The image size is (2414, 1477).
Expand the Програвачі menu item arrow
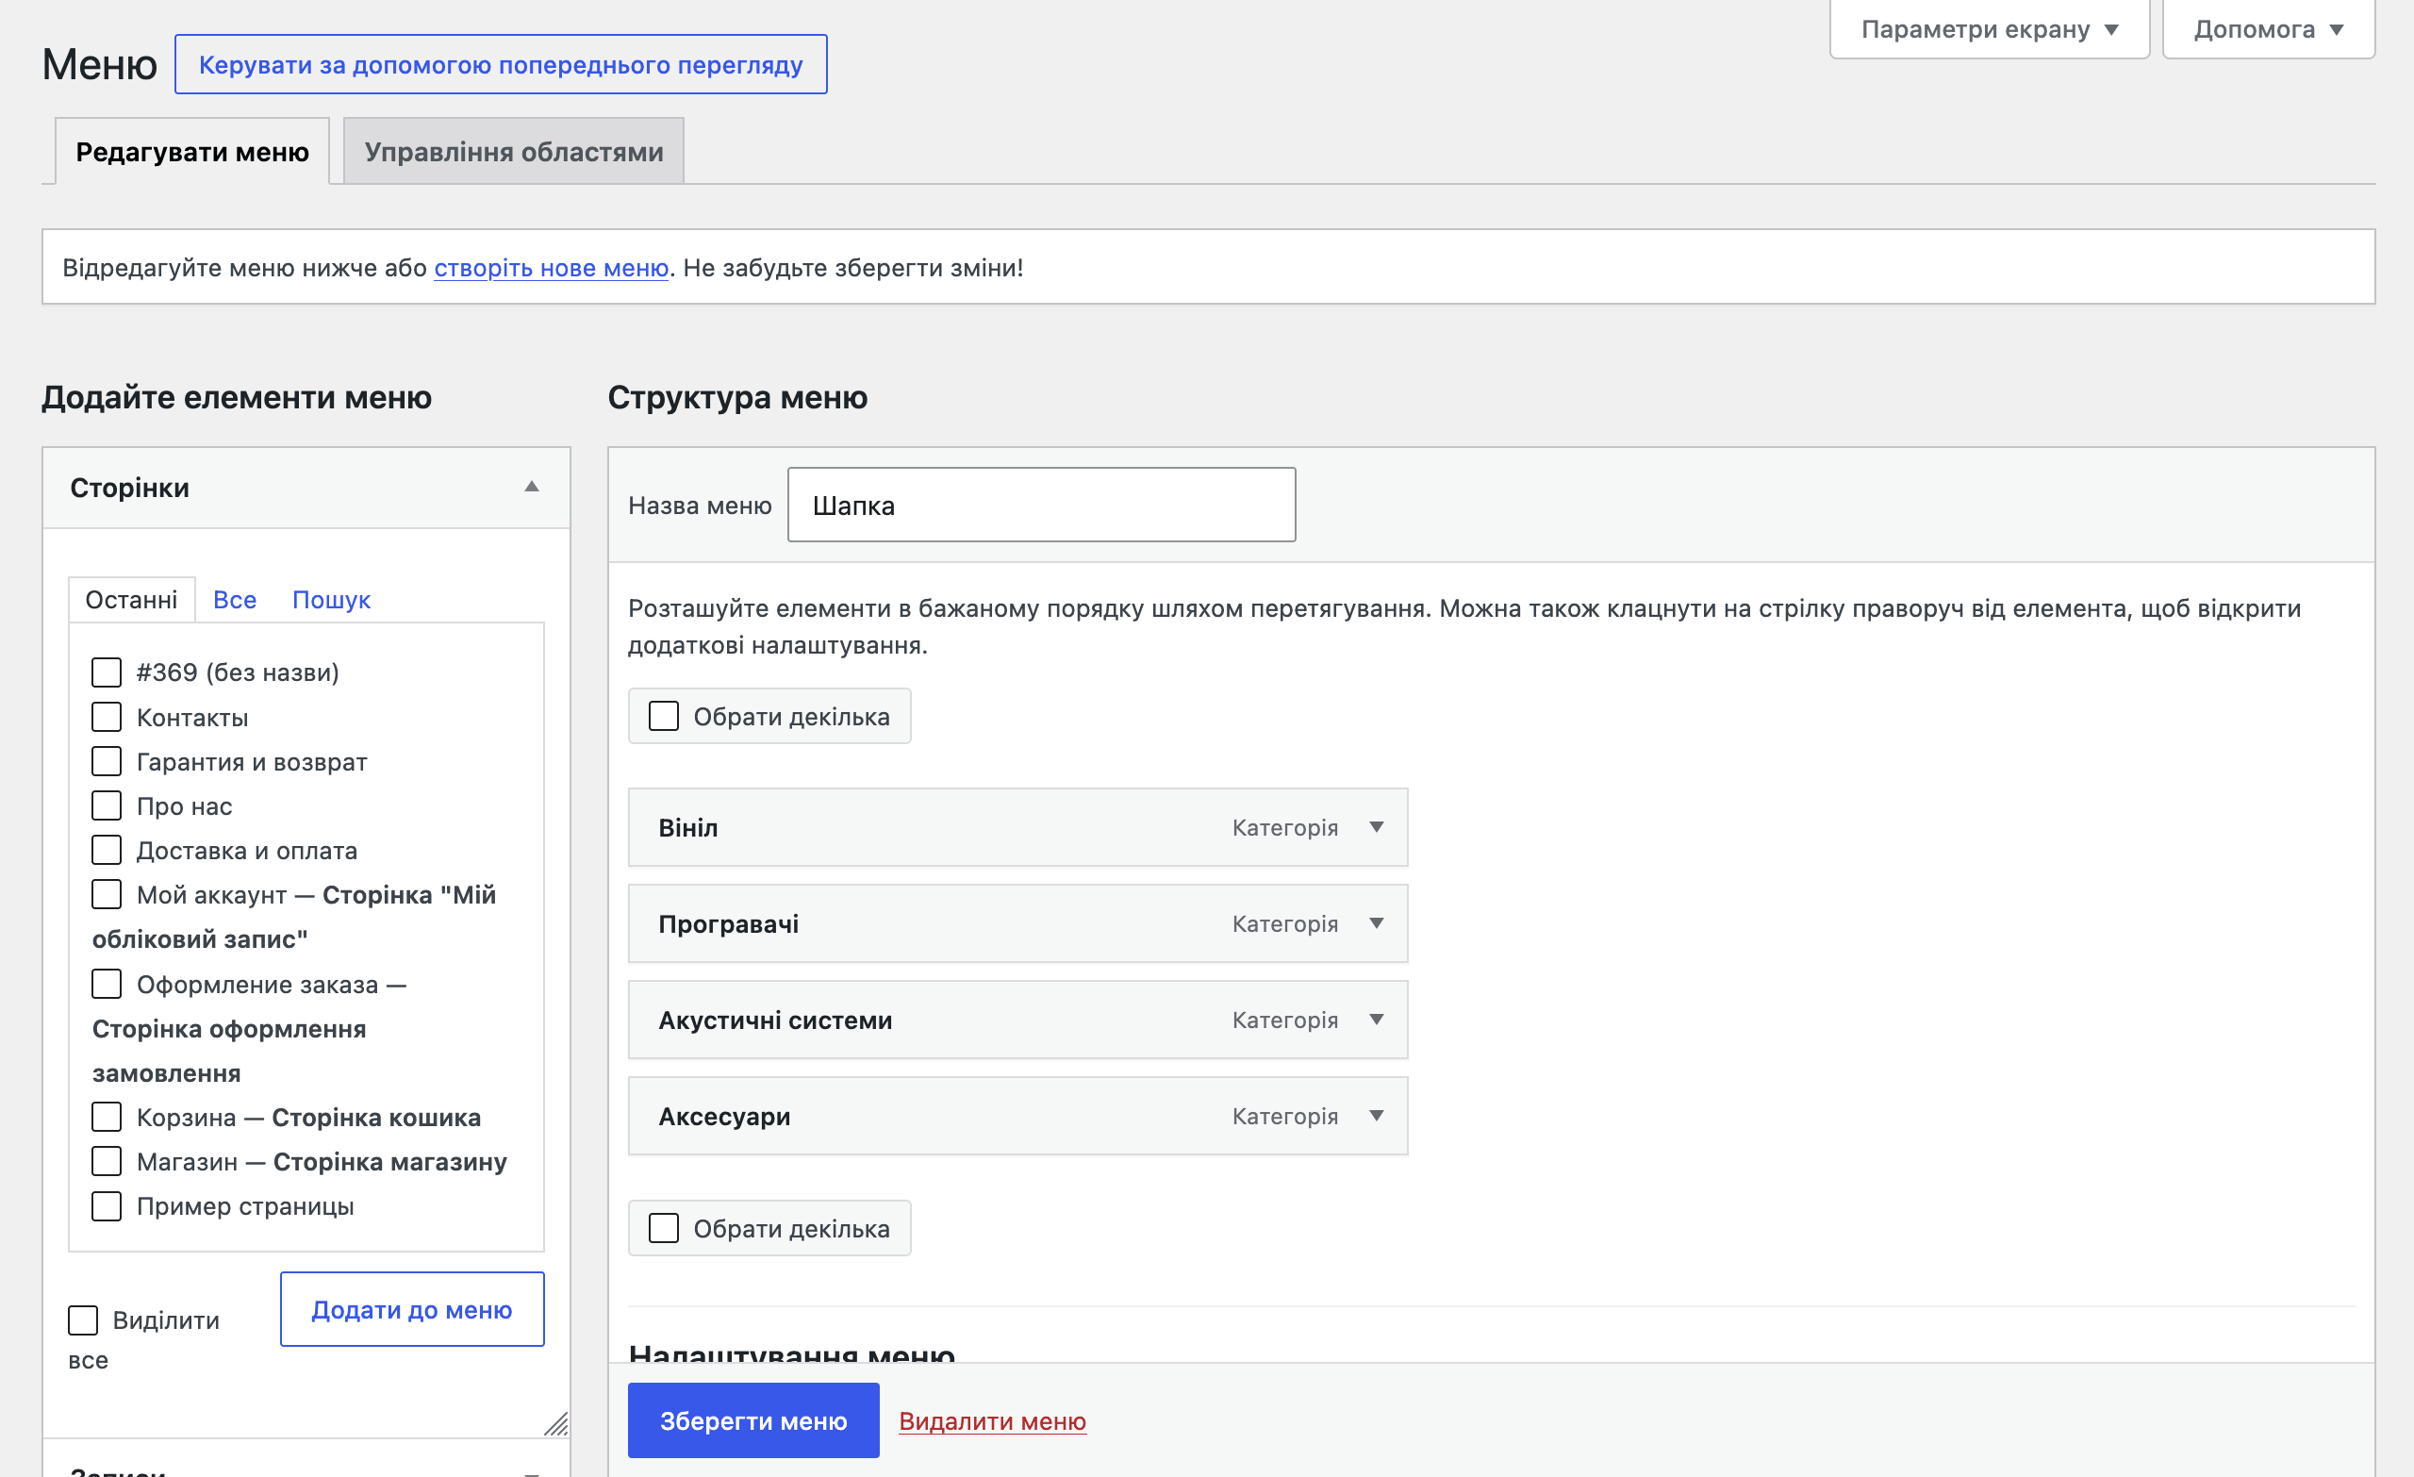[x=1377, y=923]
